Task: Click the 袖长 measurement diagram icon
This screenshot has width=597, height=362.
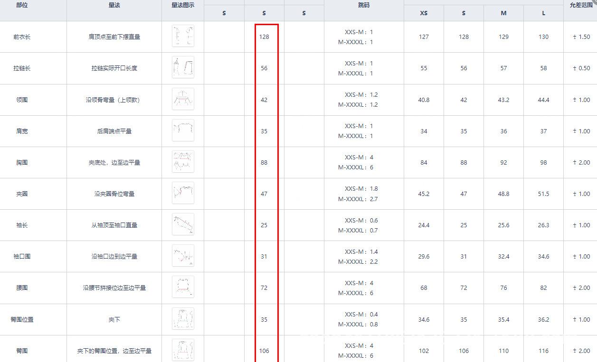Action: 183,225
